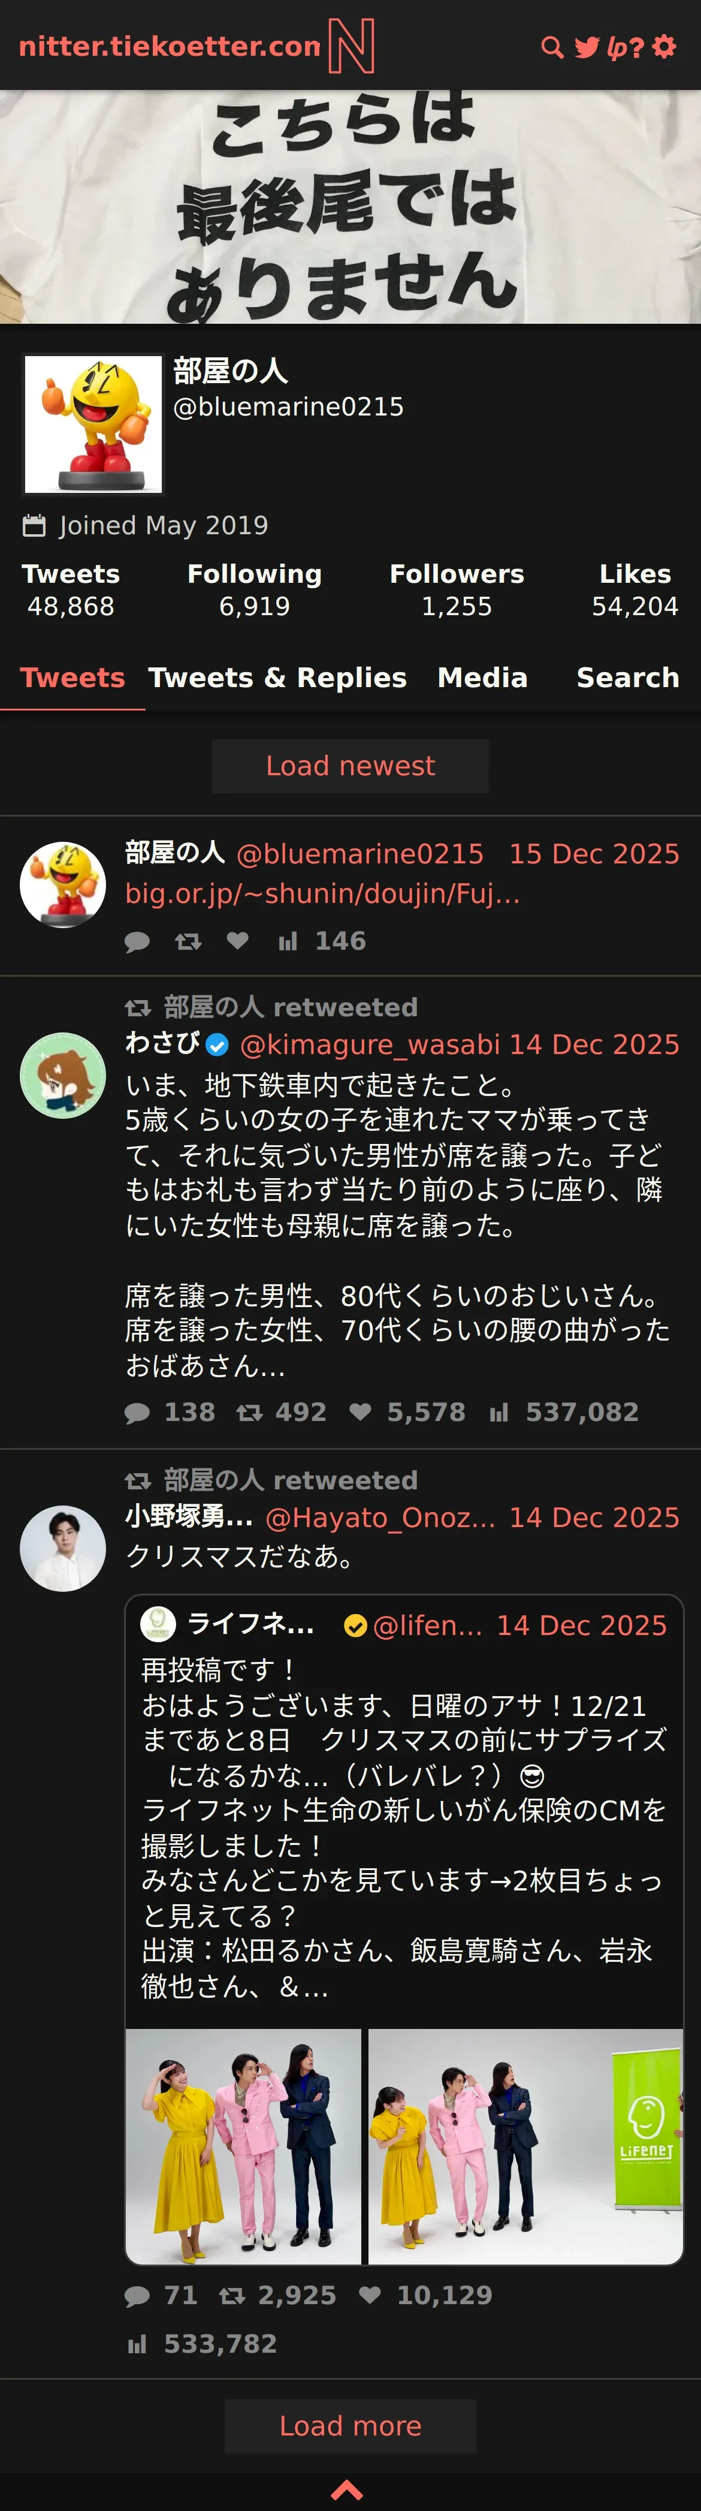The width and height of the screenshot is (701, 2511).
Task: Open the Liberapay donate icon
Action: [x=617, y=47]
